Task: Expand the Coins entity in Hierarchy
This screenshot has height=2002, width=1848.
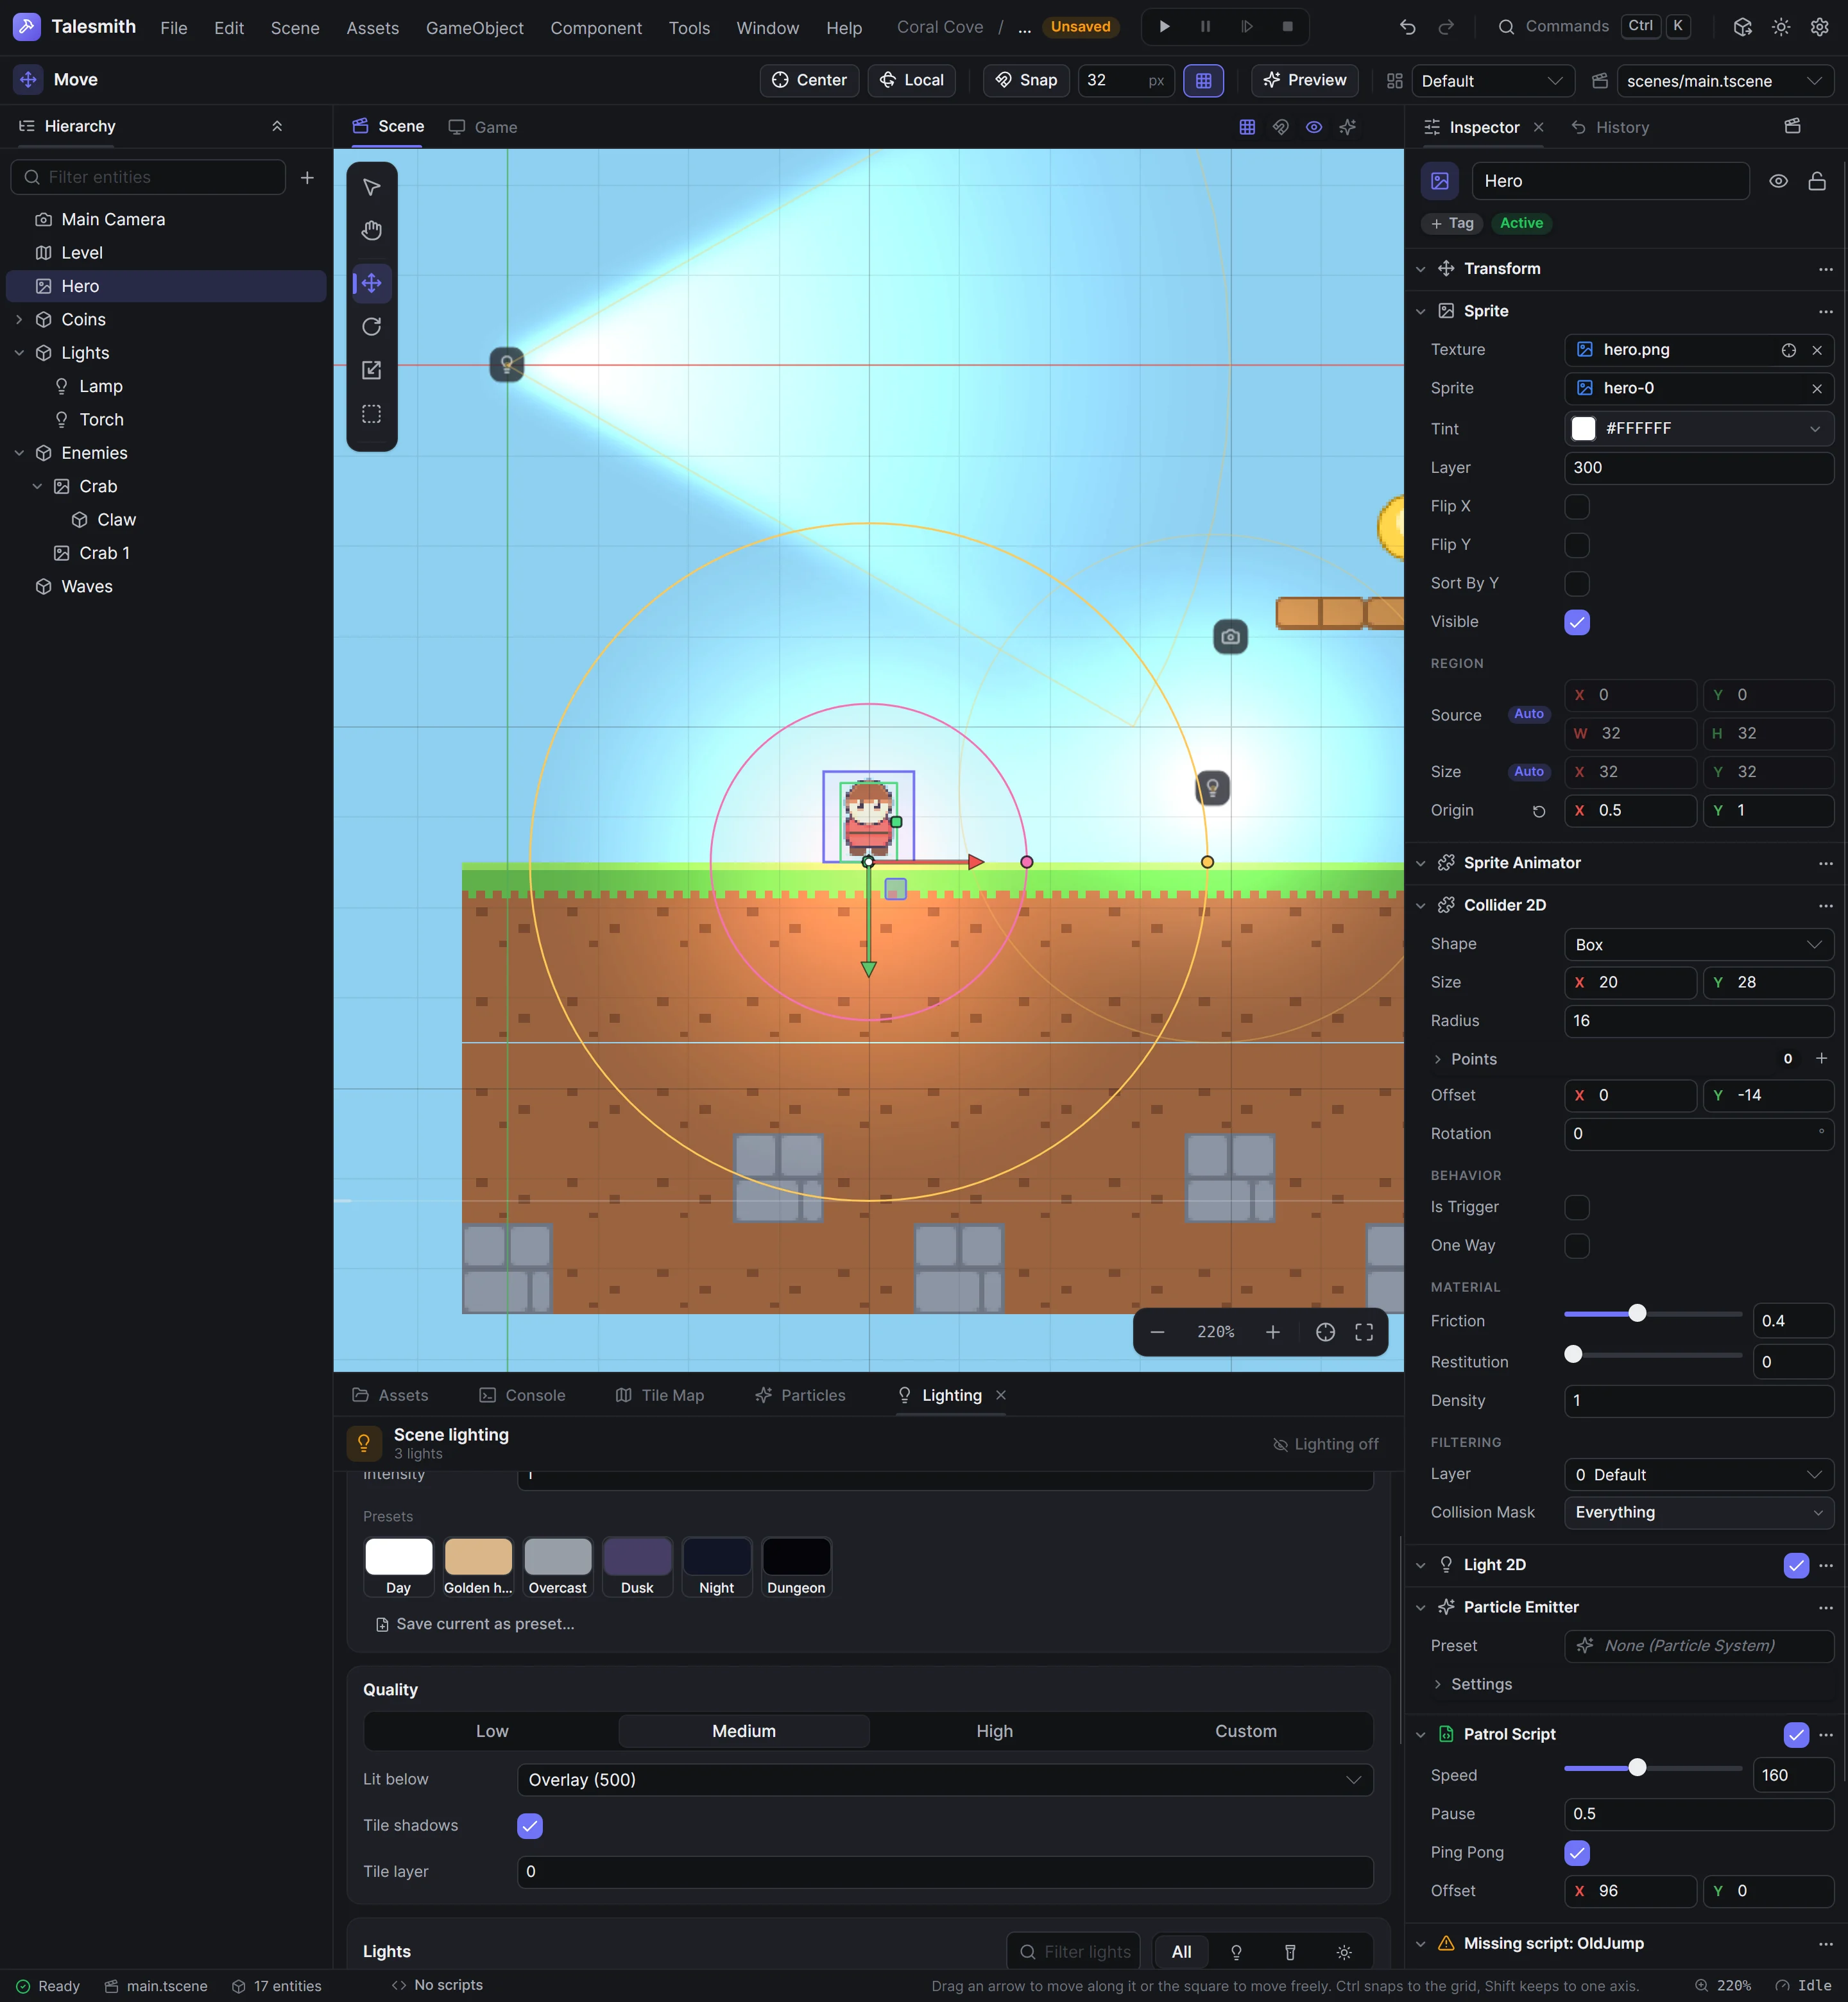Action: click(19, 320)
